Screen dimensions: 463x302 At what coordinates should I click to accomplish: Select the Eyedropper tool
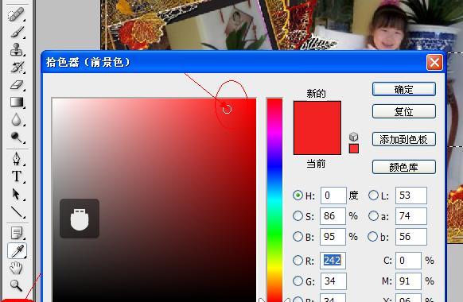18,250
